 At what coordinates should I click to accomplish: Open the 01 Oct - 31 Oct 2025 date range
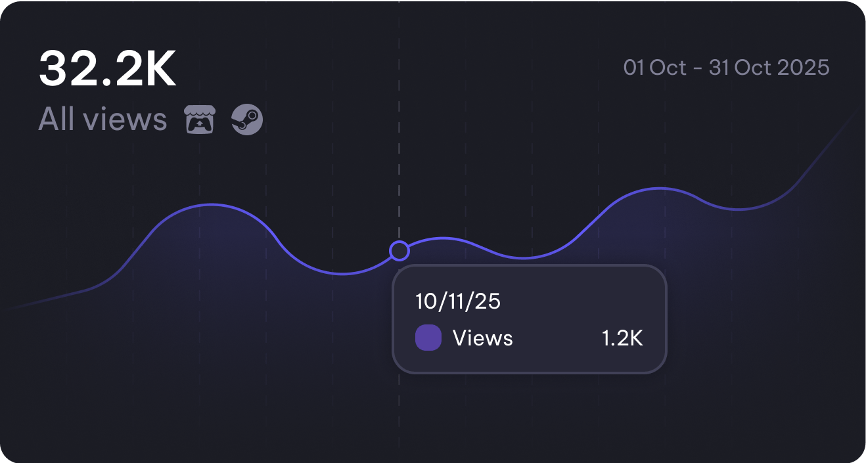click(x=726, y=68)
